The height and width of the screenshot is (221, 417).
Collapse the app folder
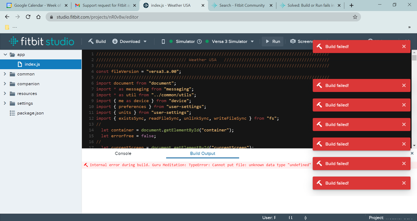5,55
